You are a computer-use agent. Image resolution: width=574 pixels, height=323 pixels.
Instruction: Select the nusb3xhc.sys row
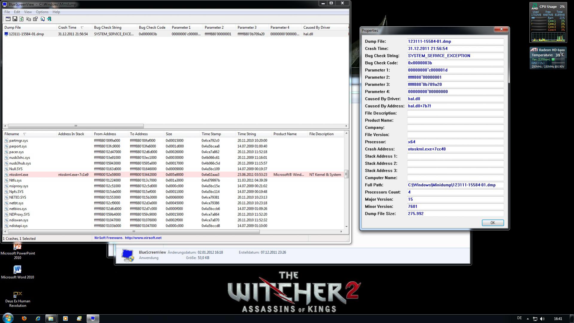click(x=173, y=158)
